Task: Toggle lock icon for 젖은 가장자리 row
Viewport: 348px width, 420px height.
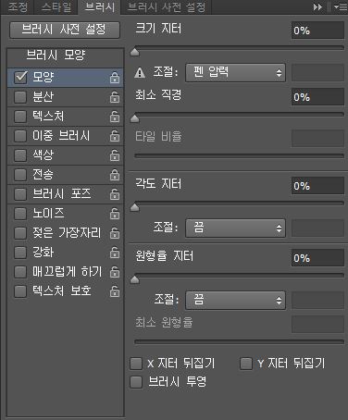Action: pyautogui.click(x=115, y=233)
